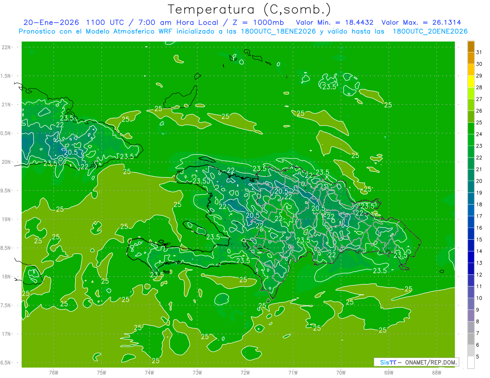Viewport: 490px width, 378px height.
Task: Click the legend value '31'
Action: pos(479,52)
